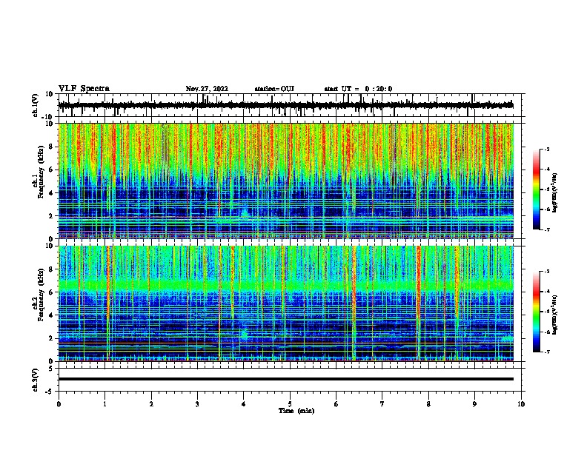Click the "0" tick on the time axis
Viewport: 587px width, 453px height.
point(59,404)
